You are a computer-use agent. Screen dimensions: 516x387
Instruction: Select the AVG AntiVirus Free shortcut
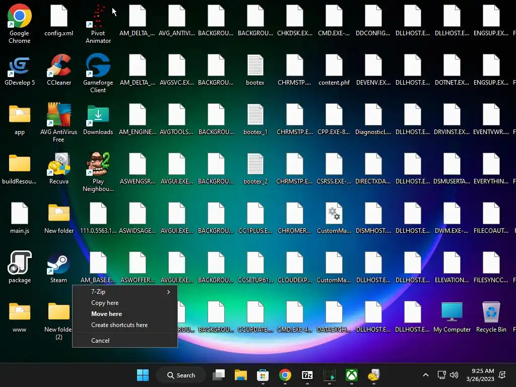tap(58, 122)
